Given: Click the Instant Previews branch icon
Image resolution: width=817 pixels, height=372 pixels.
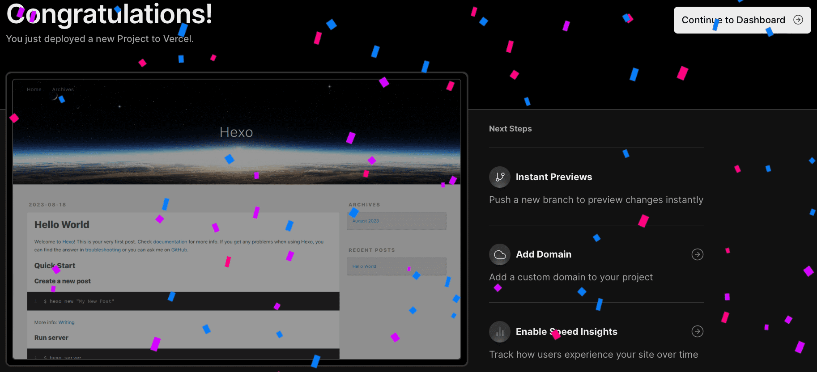Looking at the screenshot, I should coord(500,177).
